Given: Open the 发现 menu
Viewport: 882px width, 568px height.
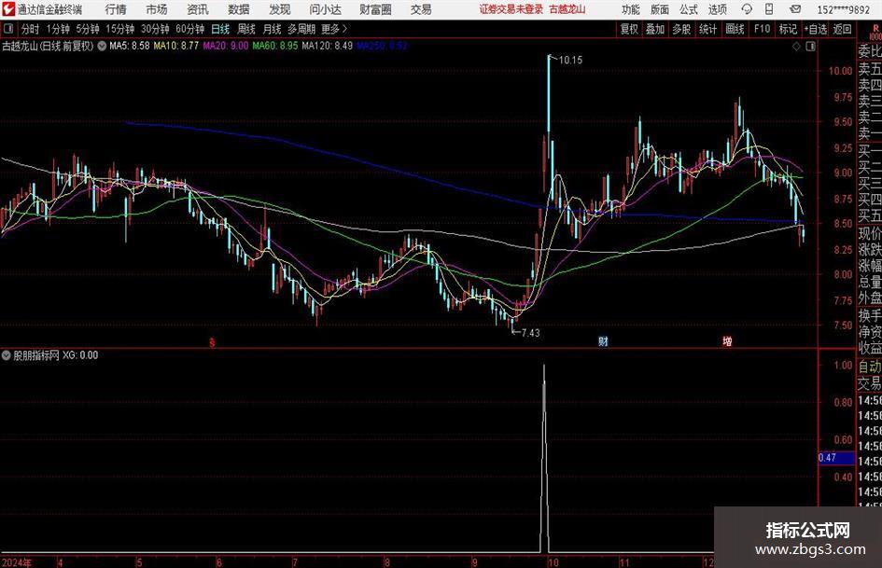Looking at the screenshot, I should tap(280, 9).
